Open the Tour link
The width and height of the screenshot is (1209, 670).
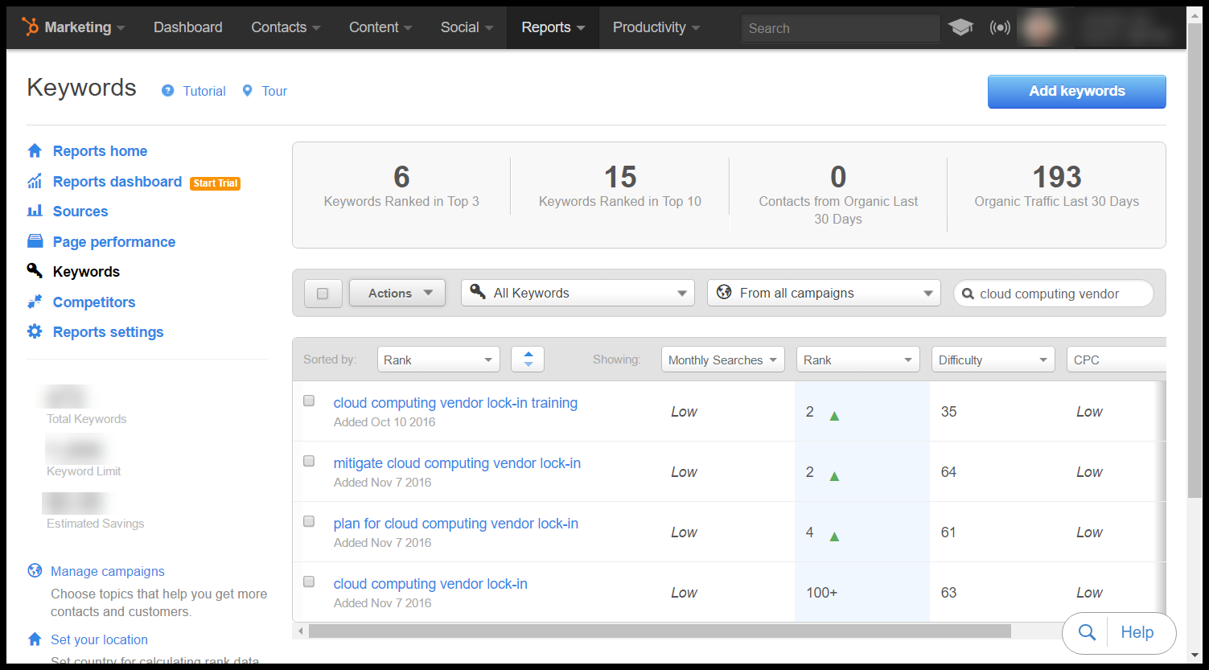(274, 91)
